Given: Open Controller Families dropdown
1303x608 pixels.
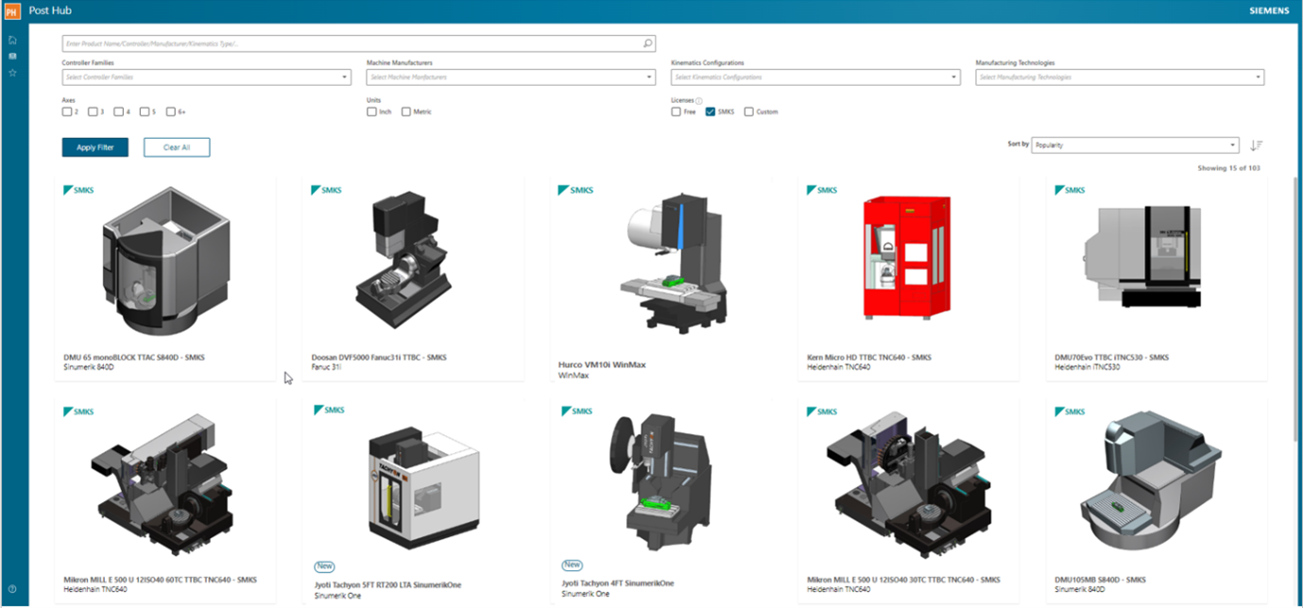Looking at the screenshot, I should pyautogui.click(x=207, y=77).
